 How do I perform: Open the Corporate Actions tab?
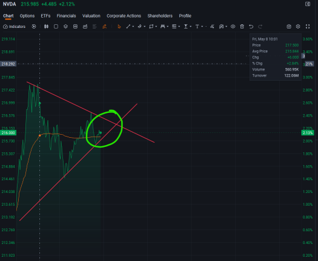coord(124,16)
